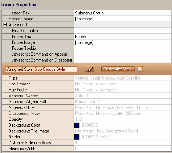Click the Distance Between Items value 1
The width and height of the screenshot is (172, 153).
(123, 143)
